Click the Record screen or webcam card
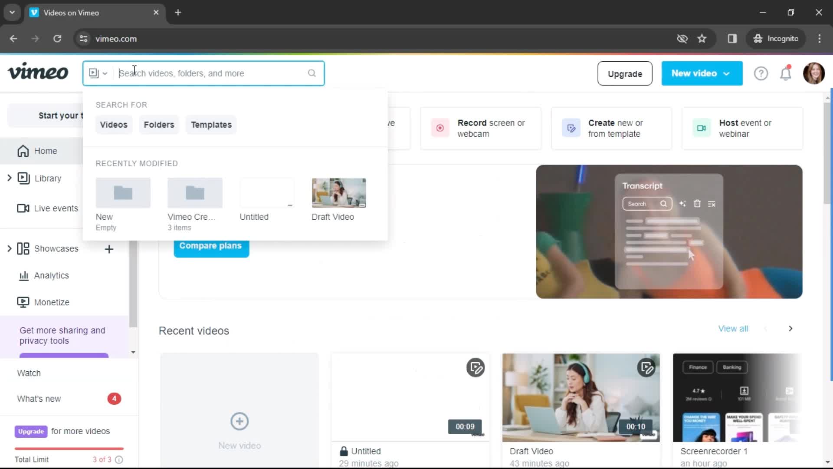This screenshot has height=469, width=833. pos(481,129)
